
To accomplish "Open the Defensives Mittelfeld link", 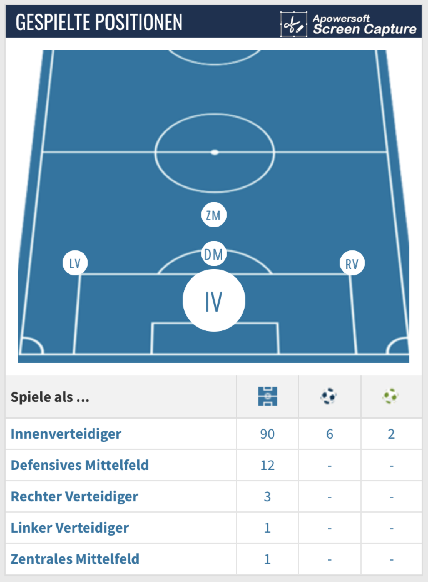I will 80,465.
